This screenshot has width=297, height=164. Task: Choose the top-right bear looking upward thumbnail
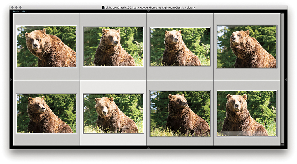click(247, 46)
